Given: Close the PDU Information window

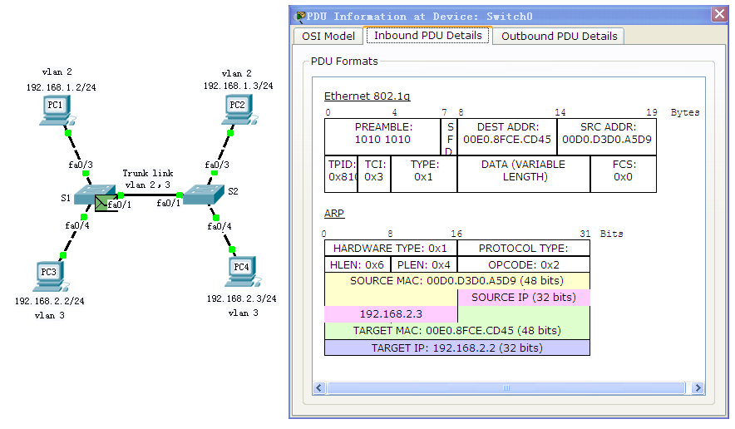Looking at the screenshot, I should click(x=719, y=15).
